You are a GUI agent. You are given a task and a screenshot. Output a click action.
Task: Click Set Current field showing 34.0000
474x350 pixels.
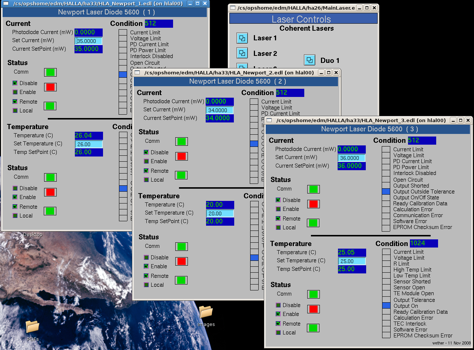click(220, 110)
